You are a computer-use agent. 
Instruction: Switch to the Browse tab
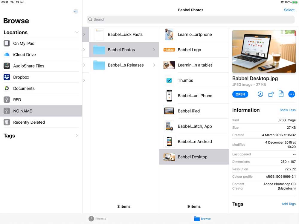(202, 219)
